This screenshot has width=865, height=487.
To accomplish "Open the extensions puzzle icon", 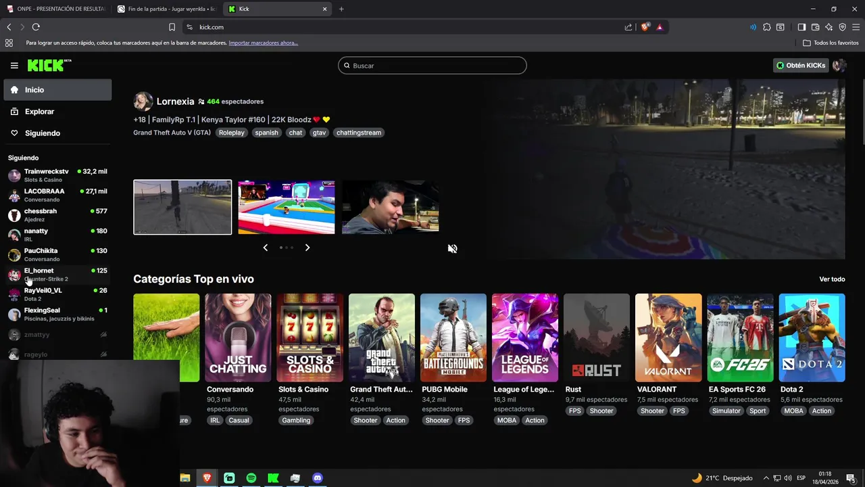I will 766,27.
